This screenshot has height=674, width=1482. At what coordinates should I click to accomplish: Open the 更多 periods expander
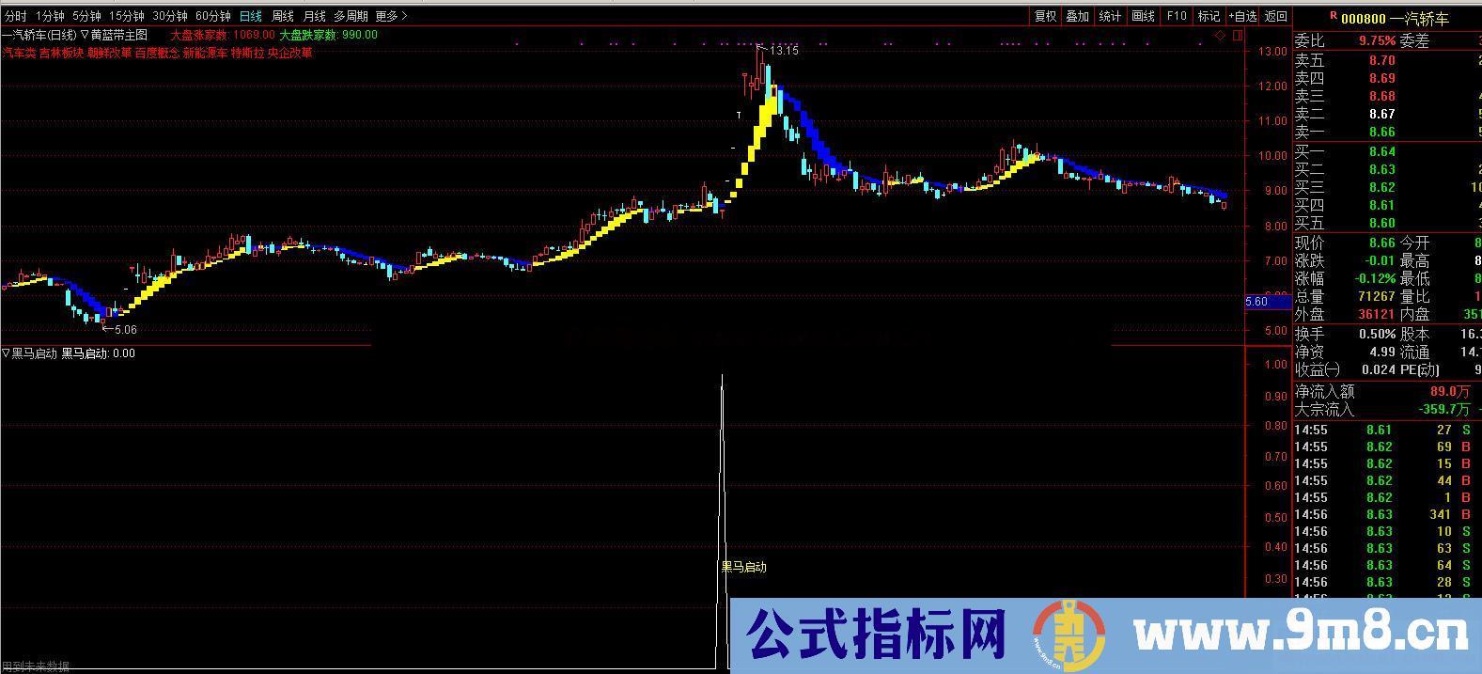[391, 16]
